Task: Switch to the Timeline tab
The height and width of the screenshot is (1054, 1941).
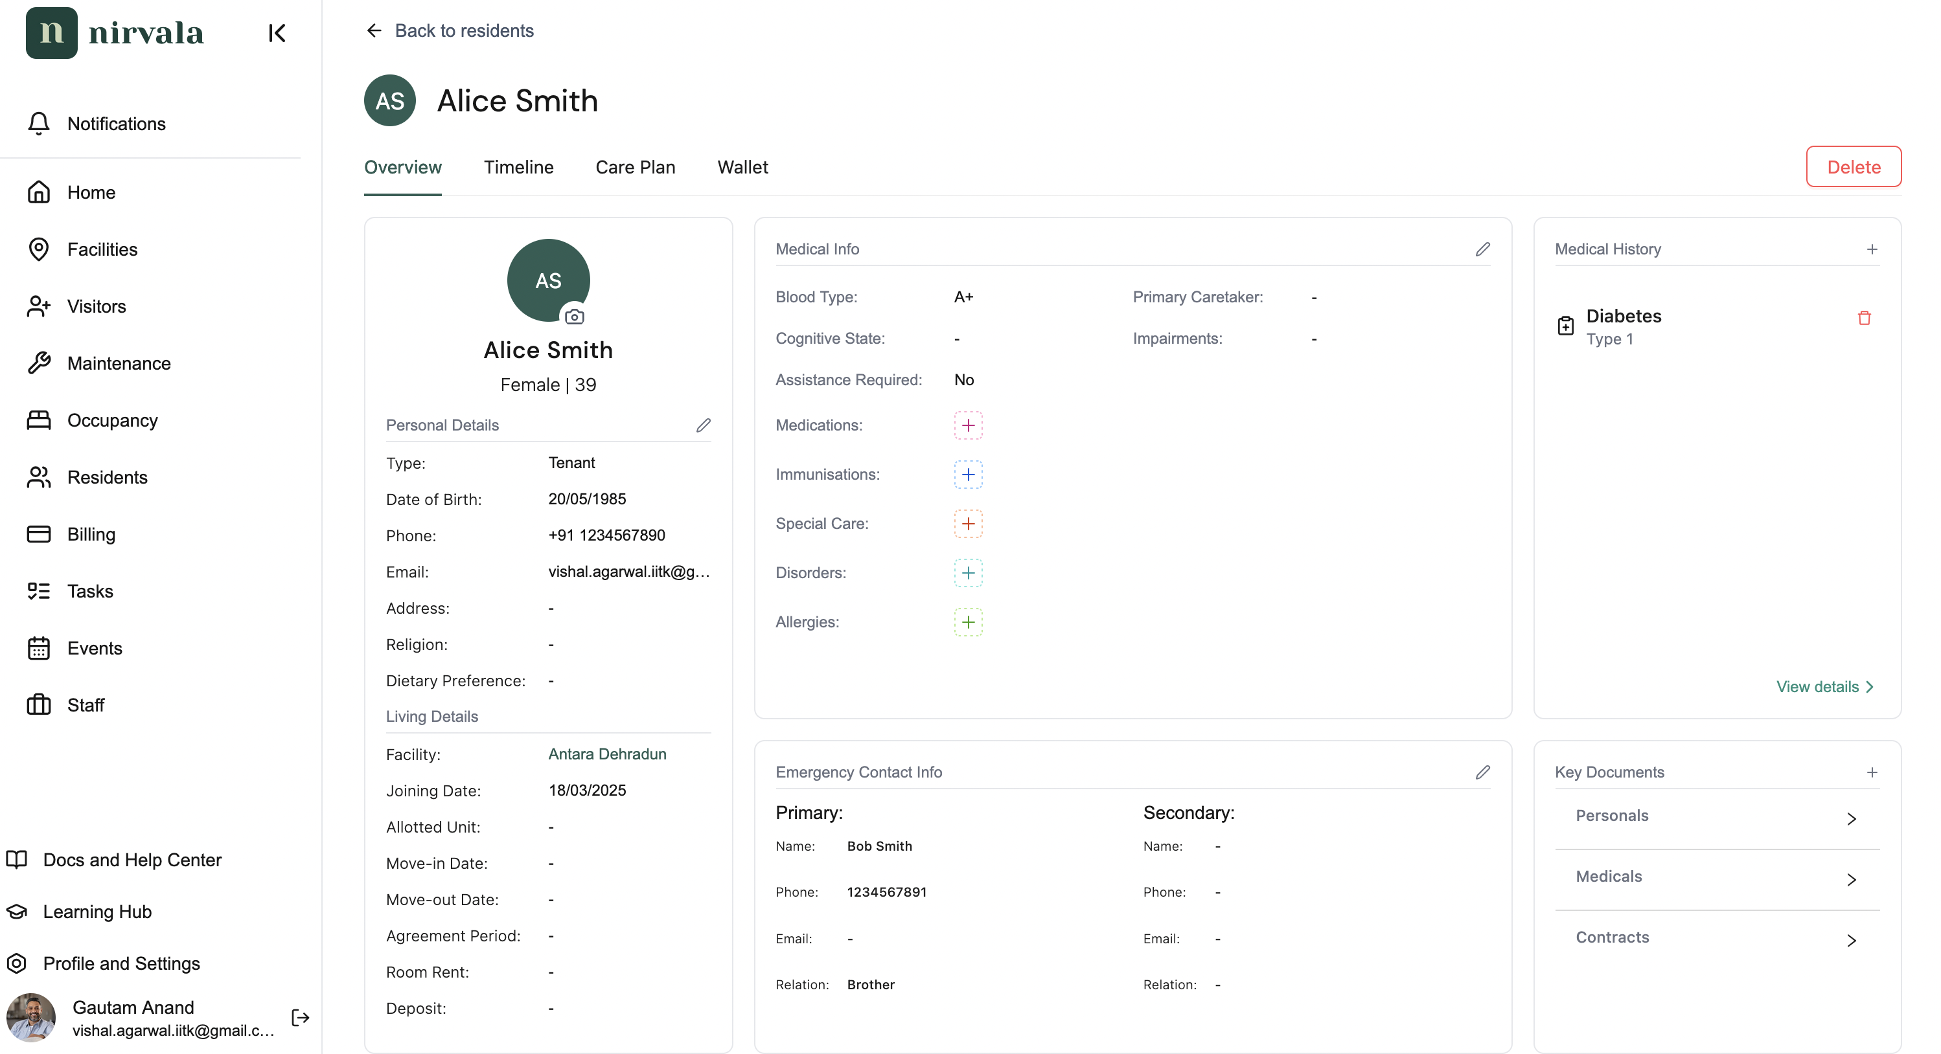Action: (518, 167)
